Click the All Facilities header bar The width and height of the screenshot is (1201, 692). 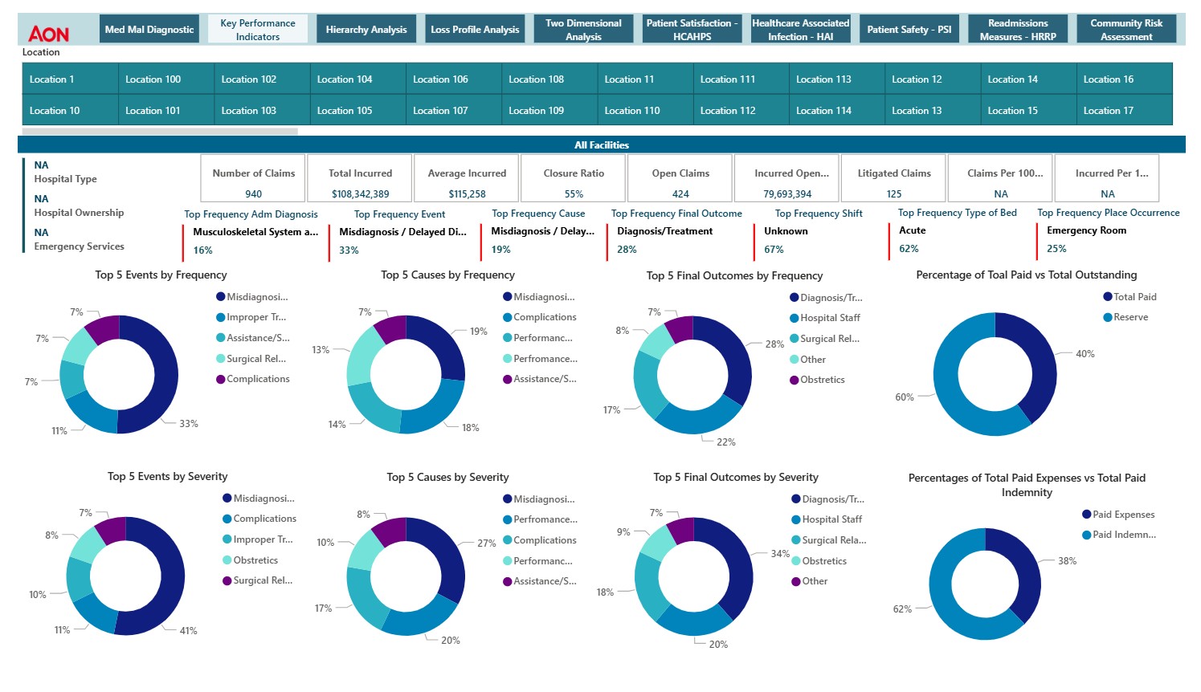pyautogui.click(x=601, y=145)
